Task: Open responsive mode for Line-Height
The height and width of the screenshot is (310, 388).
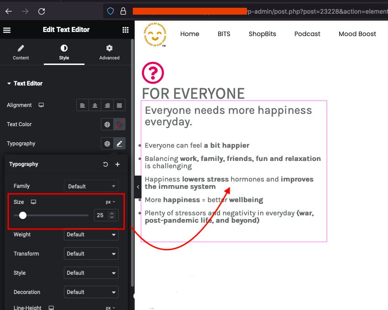Action: pyautogui.click(x=51, y=308)
